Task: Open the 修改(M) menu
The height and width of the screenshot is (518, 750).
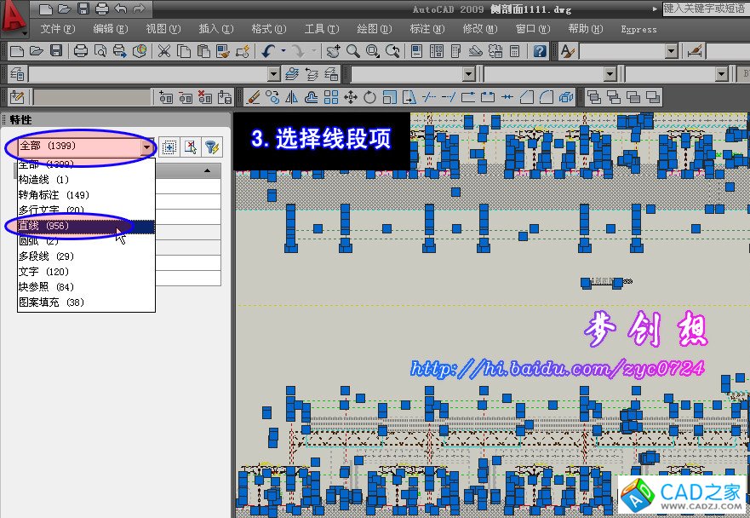Action: coord(478,29)
